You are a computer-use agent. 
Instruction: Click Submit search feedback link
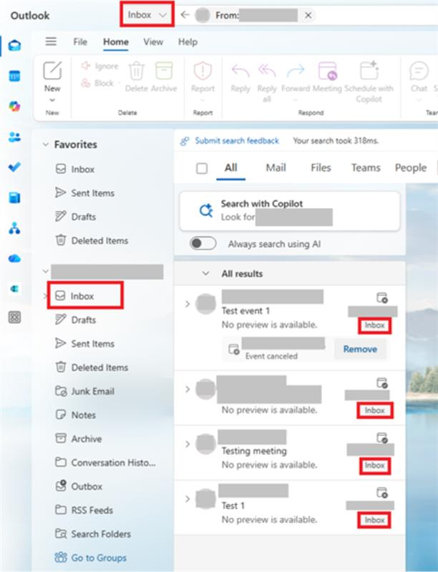237,141
